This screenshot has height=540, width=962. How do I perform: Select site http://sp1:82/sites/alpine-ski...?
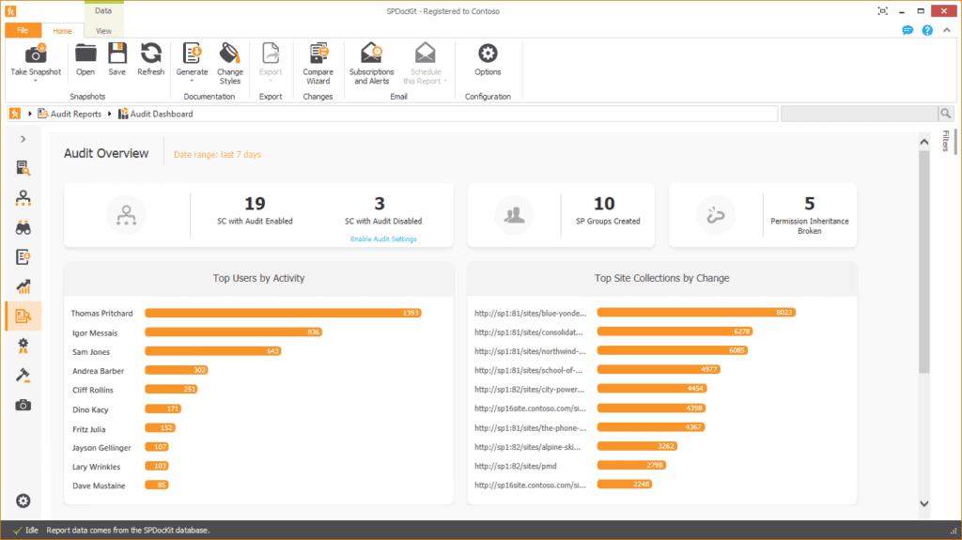click(528, 447)
